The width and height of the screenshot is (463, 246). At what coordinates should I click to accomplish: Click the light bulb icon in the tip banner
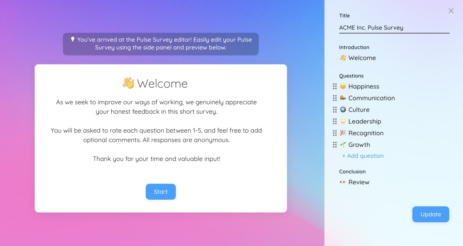pyautogui.click(x=73, y=39)
